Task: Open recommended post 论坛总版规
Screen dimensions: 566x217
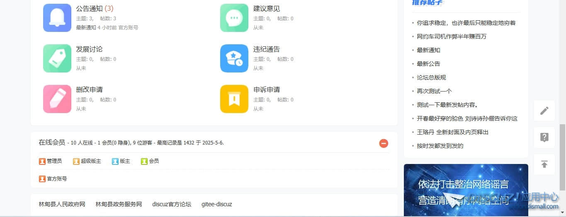Action: pyautogui.click(x=431, y=77)
